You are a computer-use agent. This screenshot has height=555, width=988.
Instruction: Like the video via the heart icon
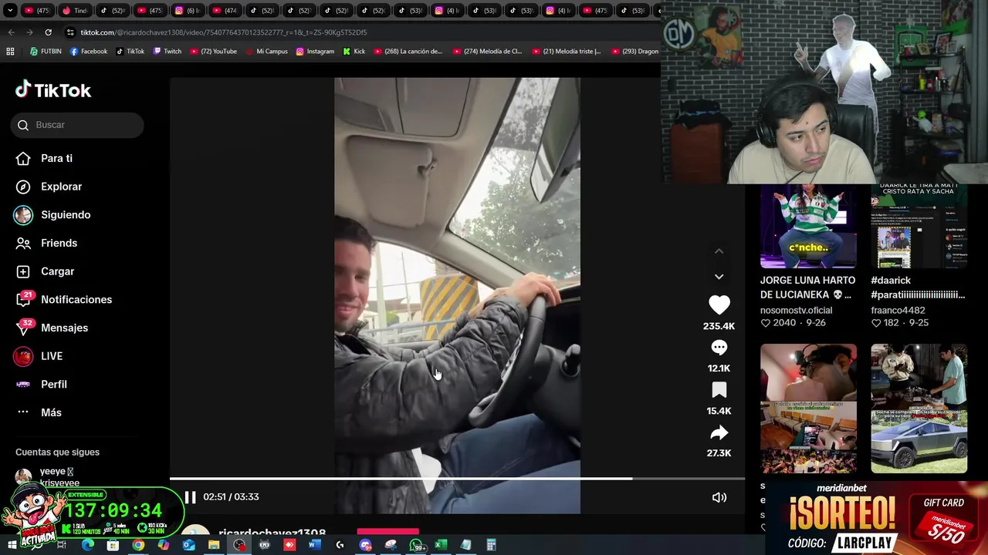click(x=719, y=305)
